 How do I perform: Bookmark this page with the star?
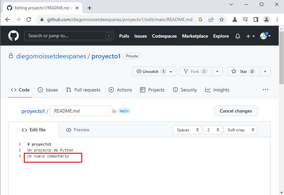coord(222,19)
